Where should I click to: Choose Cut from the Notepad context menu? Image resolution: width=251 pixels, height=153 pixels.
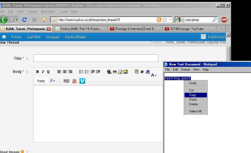pyautogui.click(x=196, y=90)
